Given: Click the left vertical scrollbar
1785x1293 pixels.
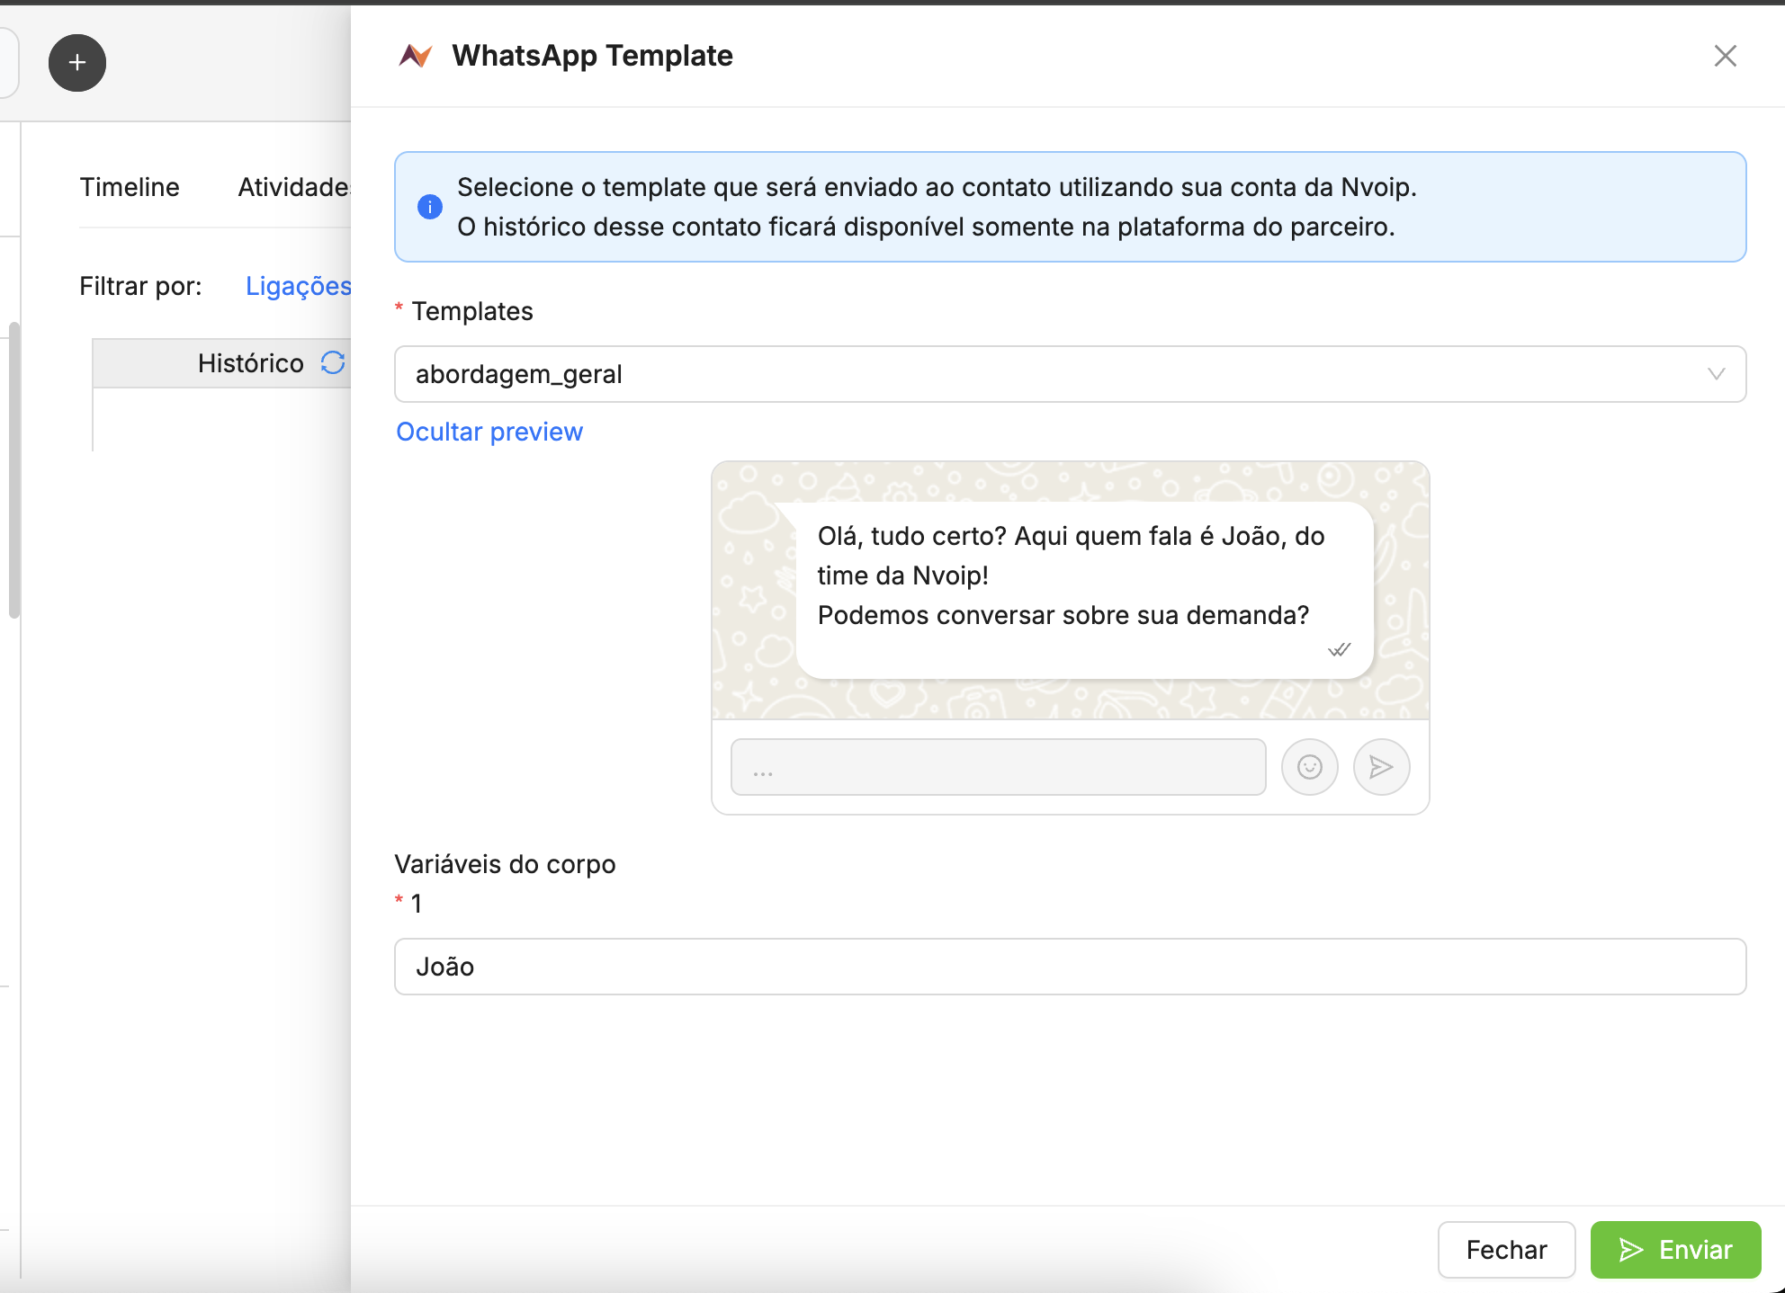Looking at the screenshot, I should tap(13, 469).
